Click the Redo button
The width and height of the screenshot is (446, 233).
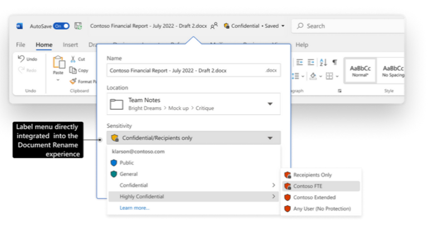[x=27, y=70]
